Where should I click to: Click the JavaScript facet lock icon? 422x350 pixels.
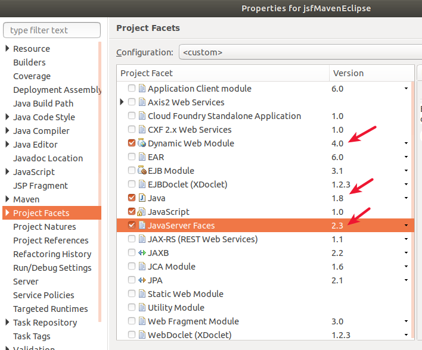(141, 211)
